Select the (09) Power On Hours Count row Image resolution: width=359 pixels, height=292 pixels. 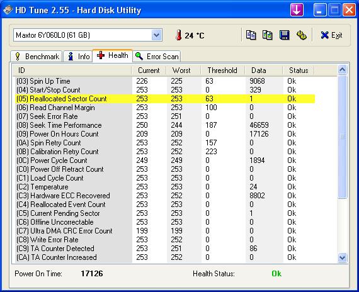(165, 134)
